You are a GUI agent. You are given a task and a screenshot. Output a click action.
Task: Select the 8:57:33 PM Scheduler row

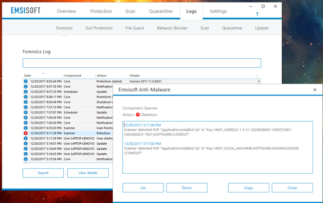point(68,92)
